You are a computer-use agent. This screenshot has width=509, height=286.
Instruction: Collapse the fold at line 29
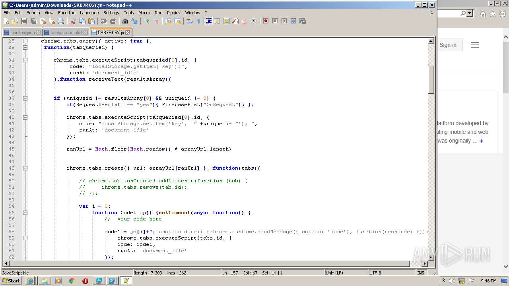[25, 47]
